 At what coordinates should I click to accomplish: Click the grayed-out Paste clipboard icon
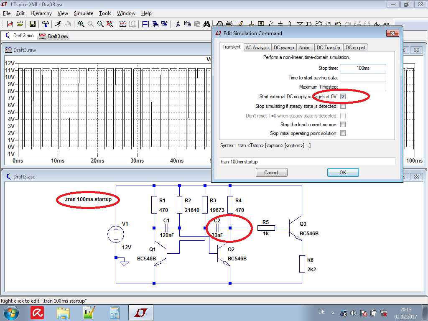click(197, 24)
